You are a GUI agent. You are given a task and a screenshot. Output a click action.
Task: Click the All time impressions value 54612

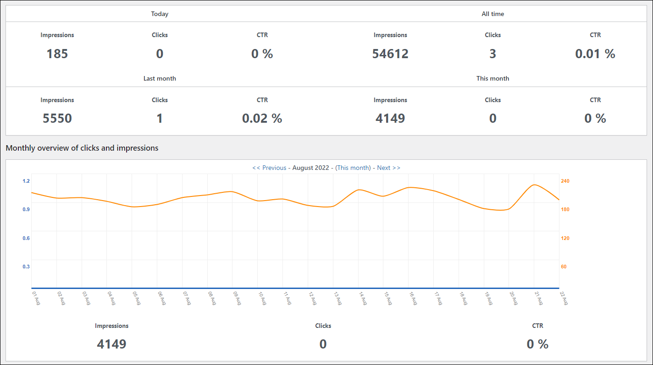pos(390,54)
